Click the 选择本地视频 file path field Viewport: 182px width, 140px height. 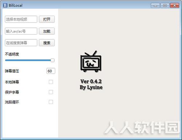click(21, 19)
